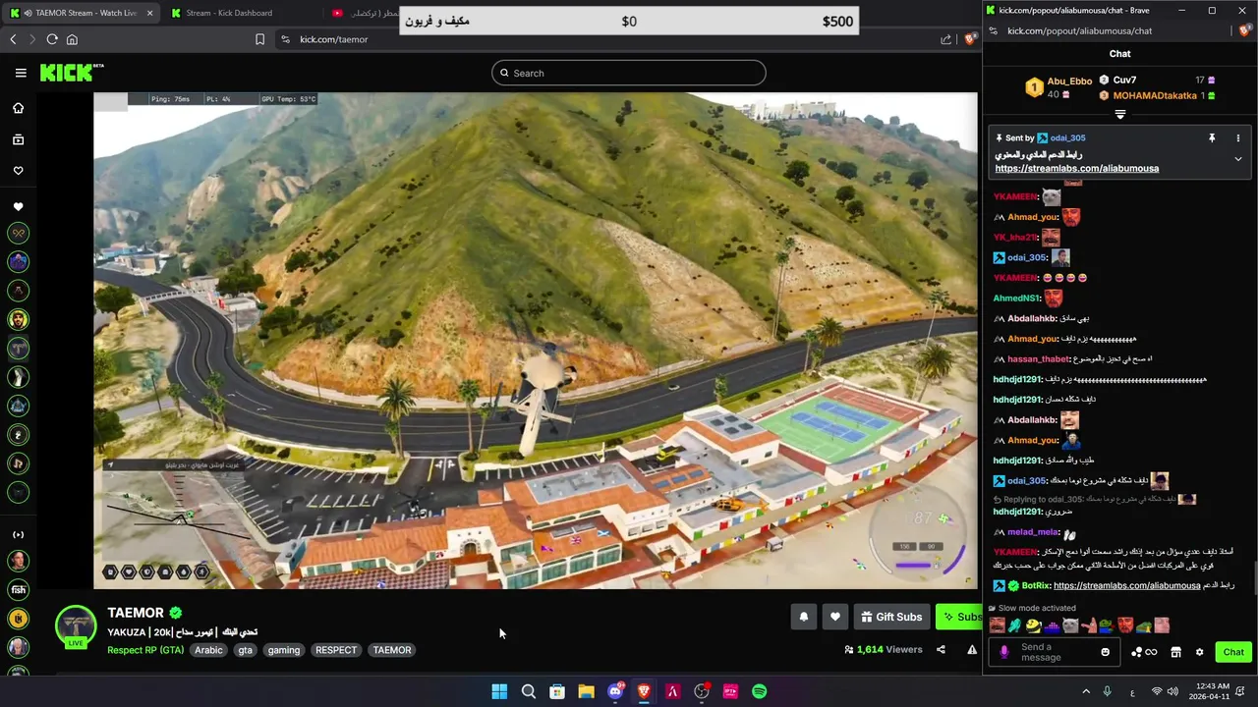Click the green Chat send button

tap(1233, 652)
